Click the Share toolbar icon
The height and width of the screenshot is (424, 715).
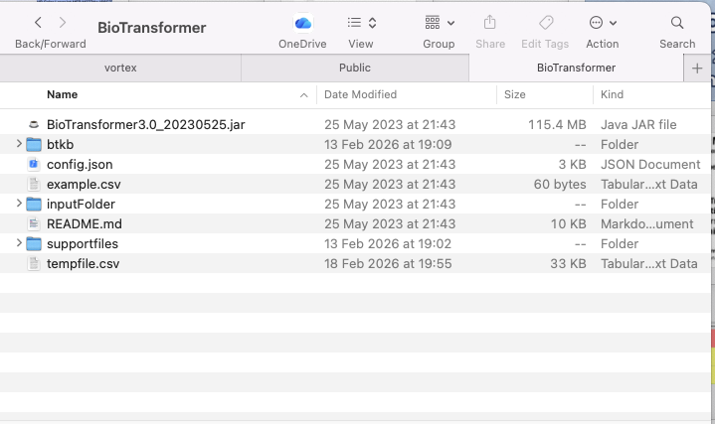coord(489,23)
